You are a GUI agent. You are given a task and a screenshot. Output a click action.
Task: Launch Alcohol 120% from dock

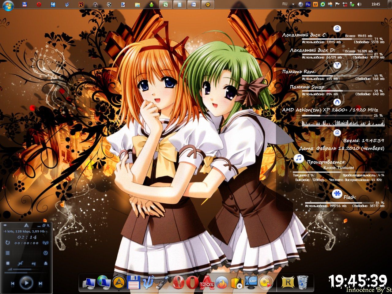(x=207, y=283)
